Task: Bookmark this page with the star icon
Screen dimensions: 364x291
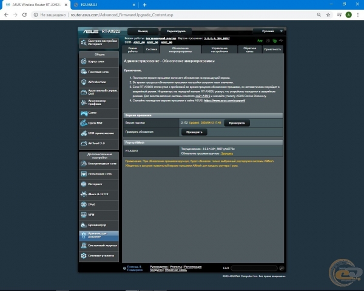Action: point(328,15)
